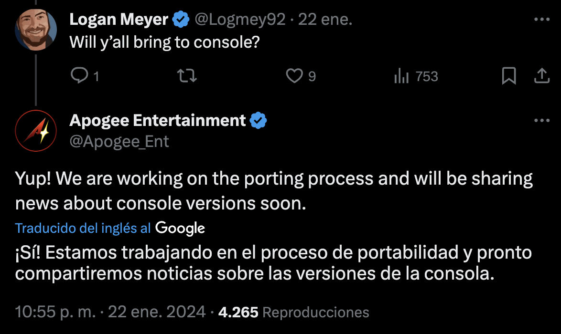The width and height of the screenshot is (561, 334).
Task: Like the tweet with 9 likes
Action: tap(294, 76)
